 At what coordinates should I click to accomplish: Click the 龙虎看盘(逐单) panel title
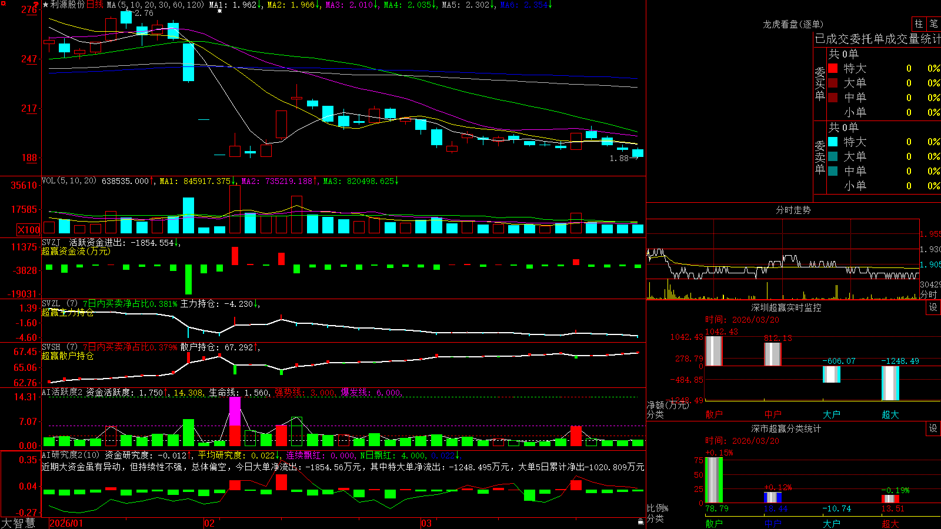793,24
